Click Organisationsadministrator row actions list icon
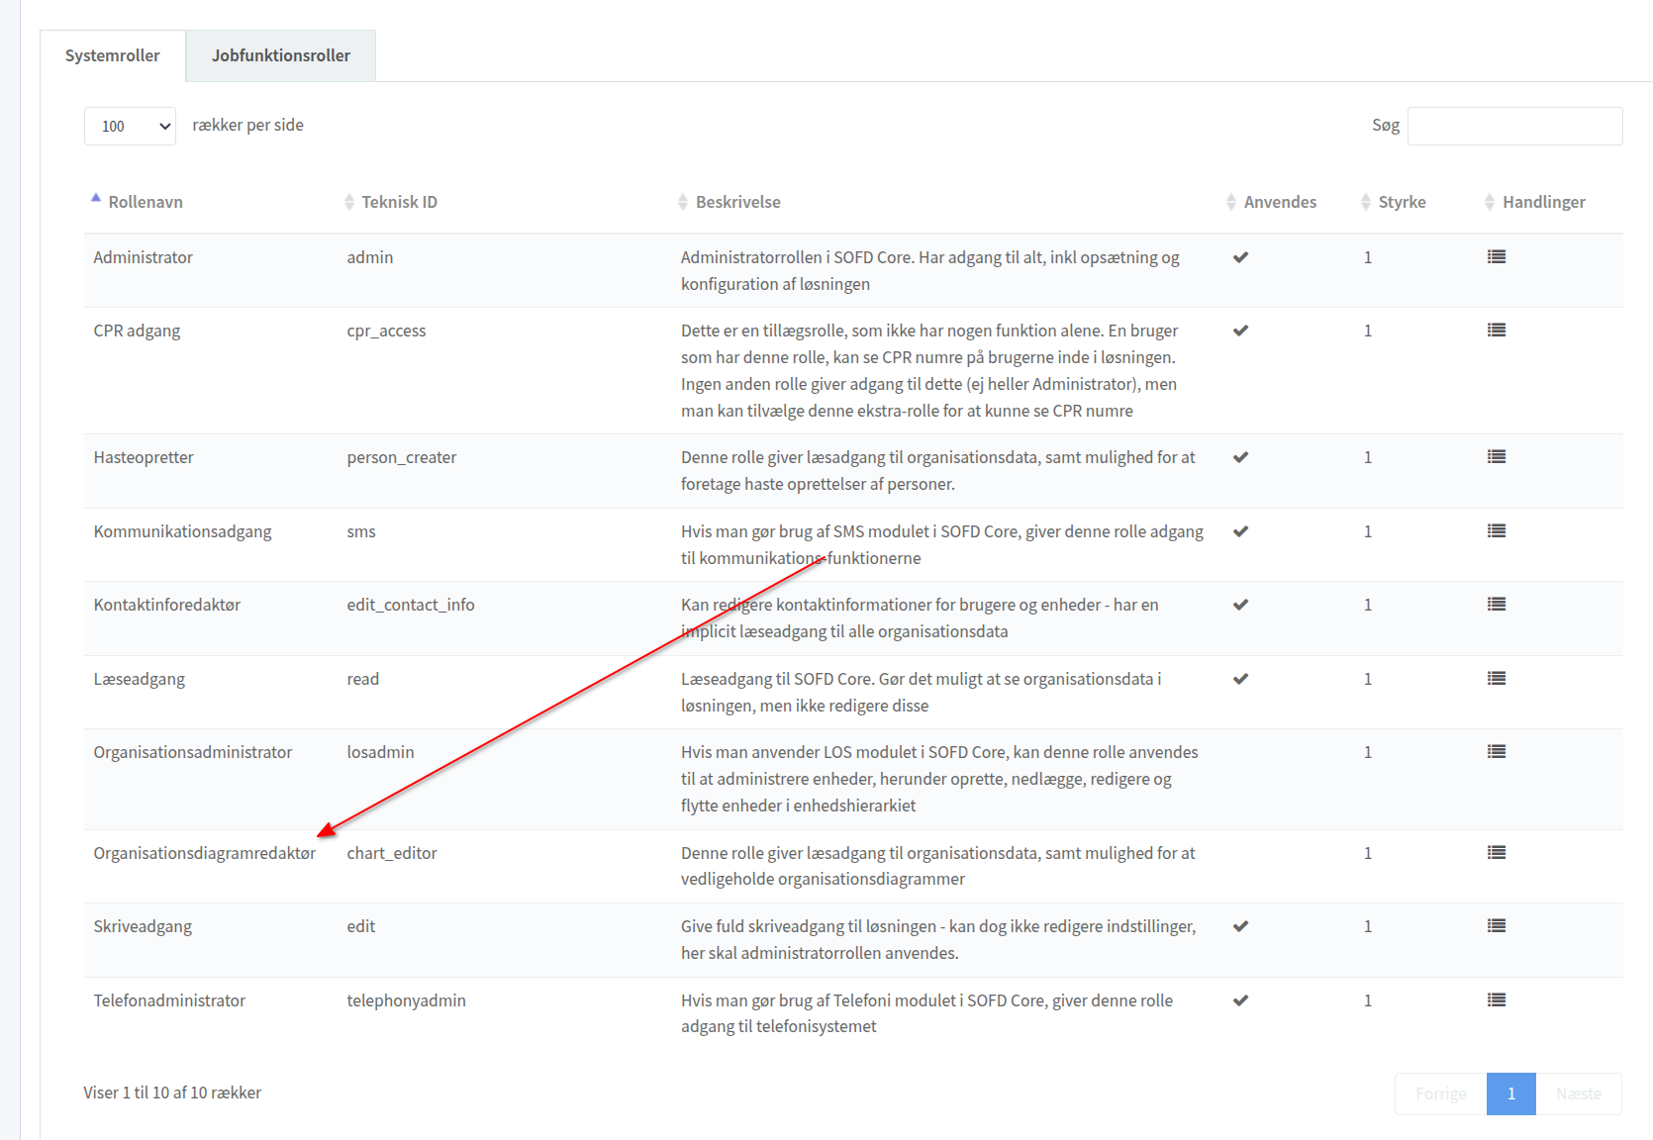The height and width of the screenshot is (1140, 1653). (1496, 752)
